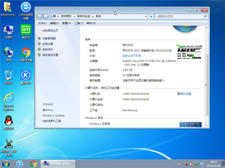Viewport: 225px width, 168px height.
Task: Open the 网络 desktop icon
Action: (8, 55)
